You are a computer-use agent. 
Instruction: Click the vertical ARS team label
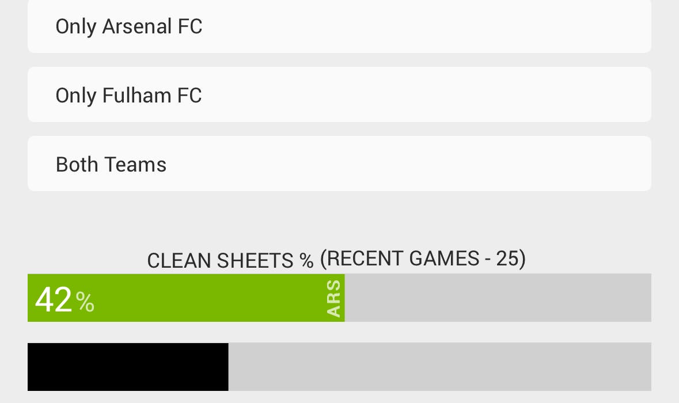pyautogui.click(x=334, y=298)
